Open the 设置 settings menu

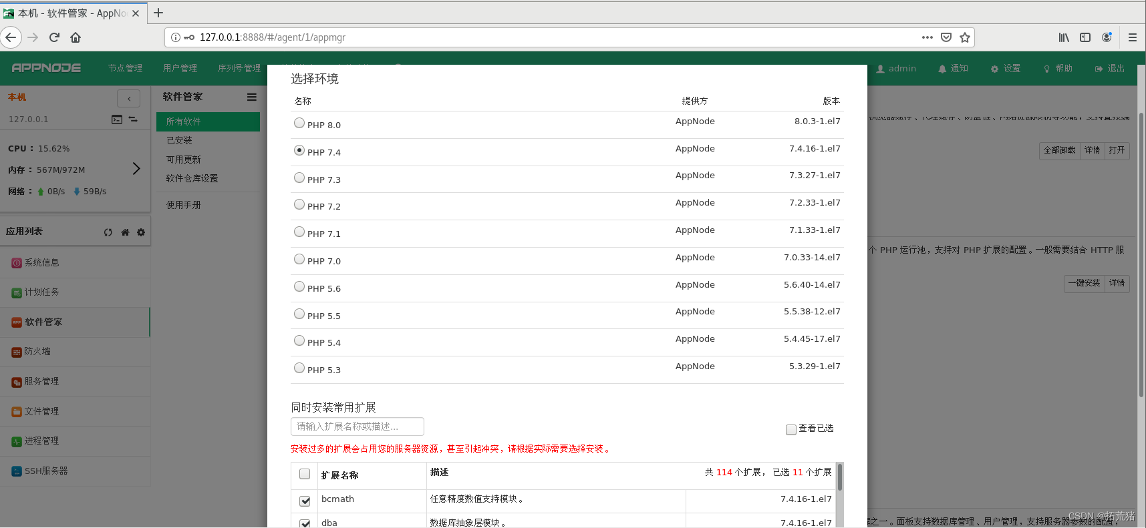tap(1006, 69)
